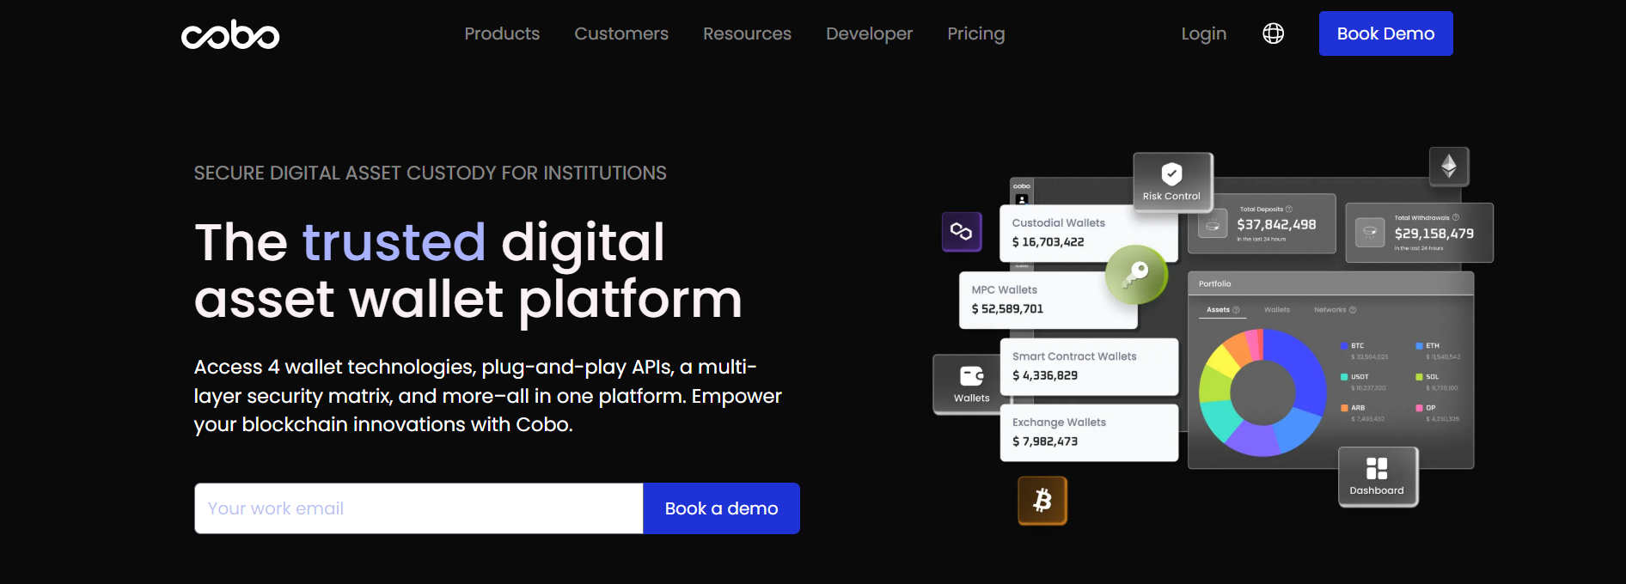Click the $ 52,589,701 MPC value
This screenshot has height=584, width=1626.
1007,309
